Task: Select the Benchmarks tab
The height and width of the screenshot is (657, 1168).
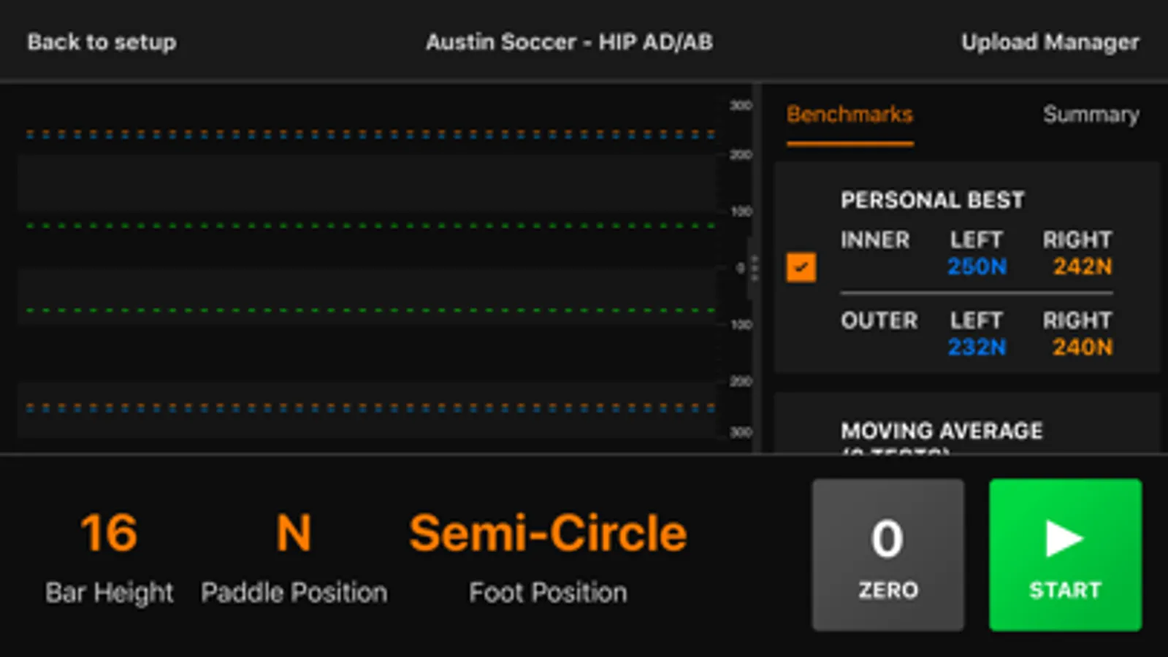Action: tap(850, 115)
